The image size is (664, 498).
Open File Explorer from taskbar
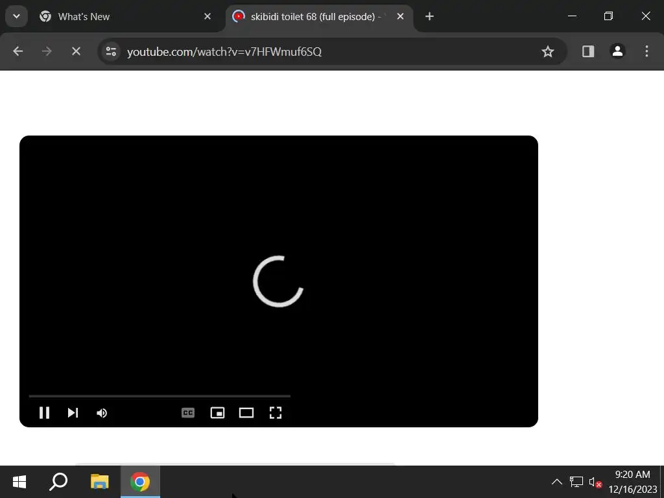99,482
